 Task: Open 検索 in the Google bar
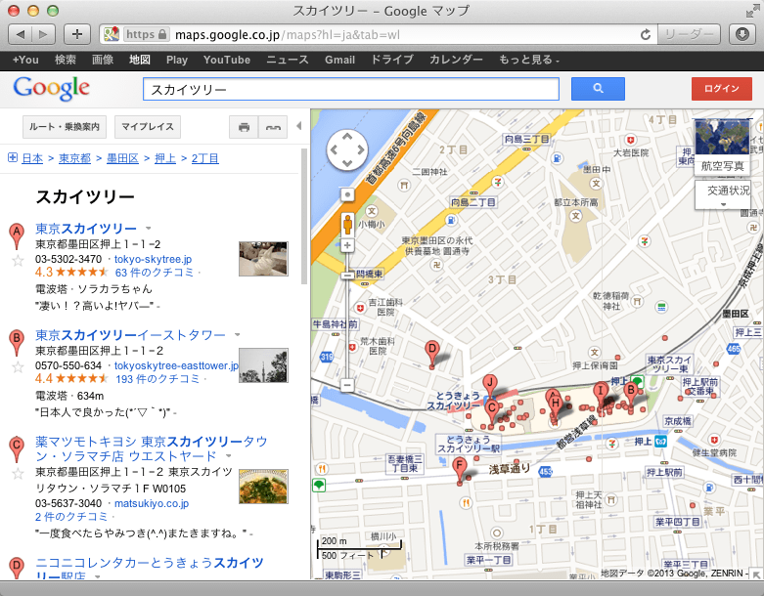coord(66,60)
